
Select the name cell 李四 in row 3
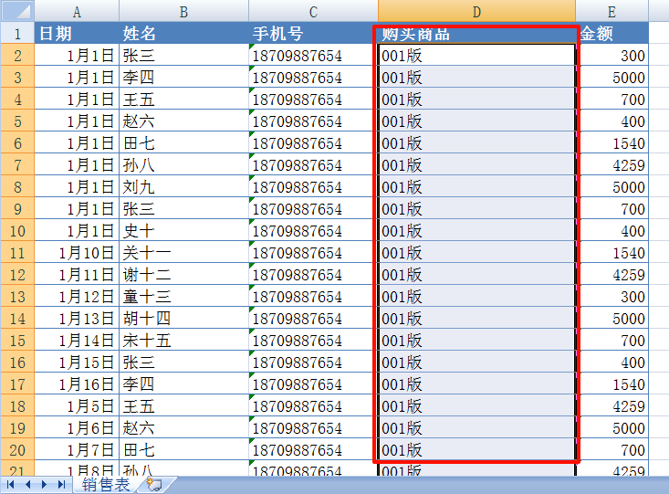[183, 78]
